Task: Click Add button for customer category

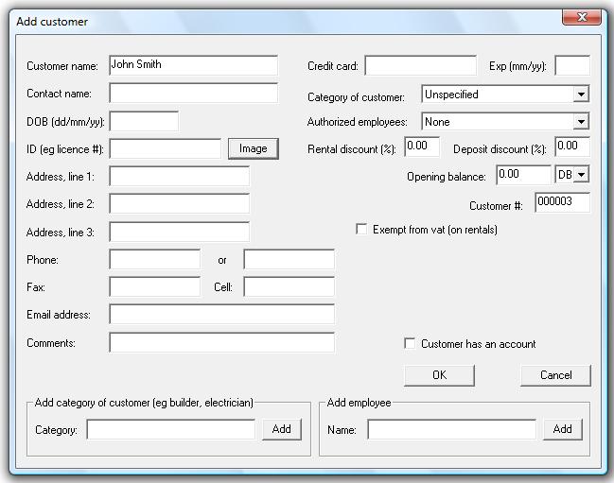Action: tap(281, 429)
